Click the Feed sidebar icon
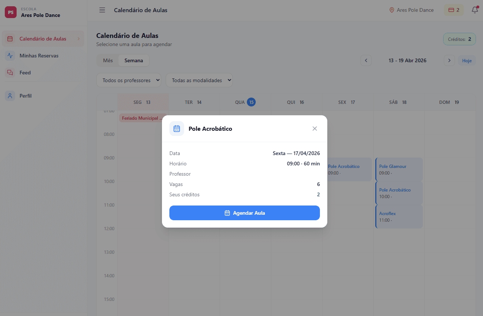 click(x=10, y=73)
